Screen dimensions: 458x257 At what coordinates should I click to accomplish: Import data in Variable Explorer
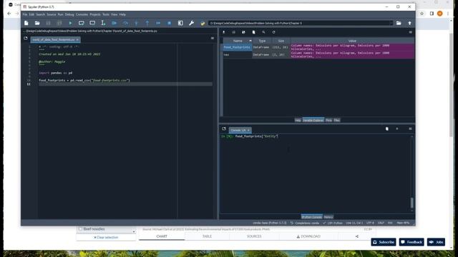(224, 32)
